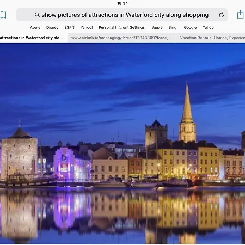Open Personal Inf...unt Settings favorite
Image resolution: width=245 pixels, height=245 pixels.
coord(121,27)
